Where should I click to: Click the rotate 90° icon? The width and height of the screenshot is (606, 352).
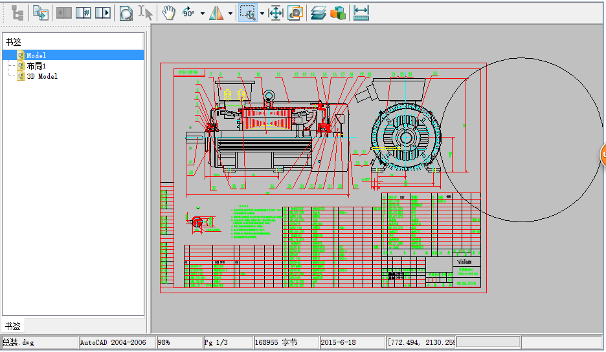click(188, 13)
